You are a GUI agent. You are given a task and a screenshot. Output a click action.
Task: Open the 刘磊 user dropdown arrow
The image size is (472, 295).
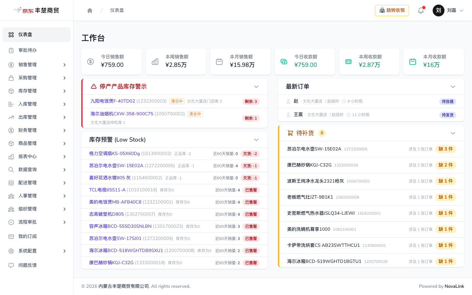click(x=462, y=10)
